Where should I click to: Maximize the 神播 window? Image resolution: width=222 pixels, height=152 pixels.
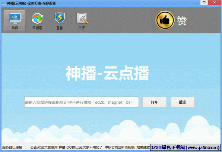pos(204,3)
